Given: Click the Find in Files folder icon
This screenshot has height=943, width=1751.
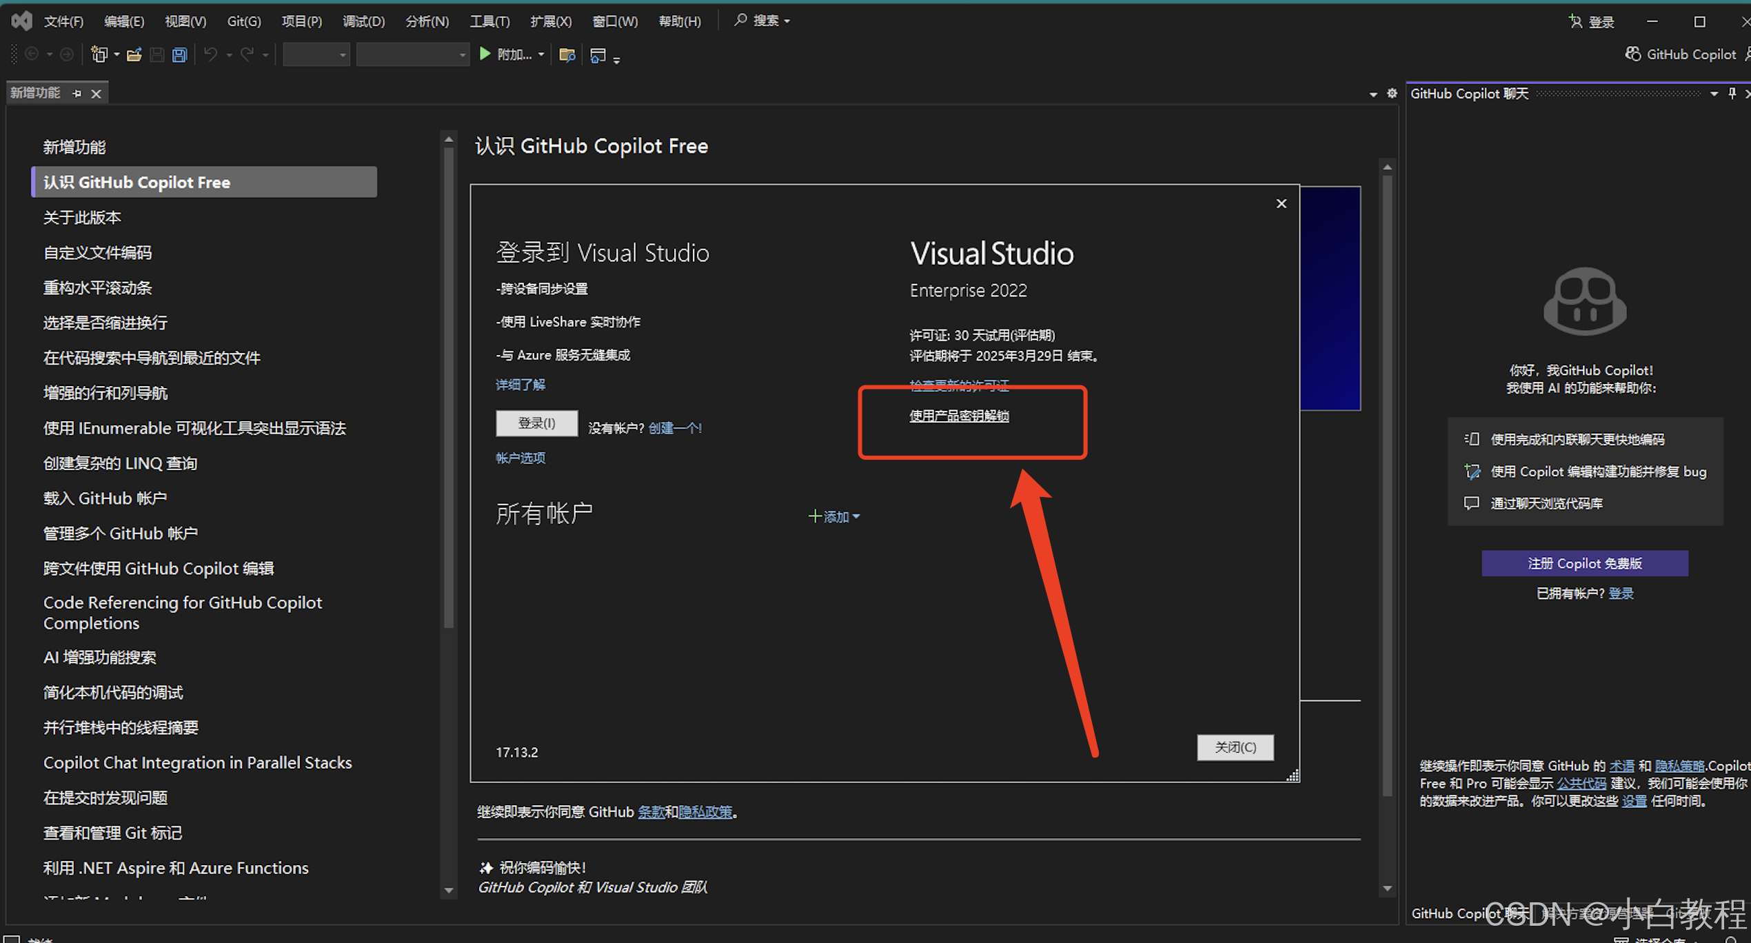Looking at the screenshot, I should [567, 54].
